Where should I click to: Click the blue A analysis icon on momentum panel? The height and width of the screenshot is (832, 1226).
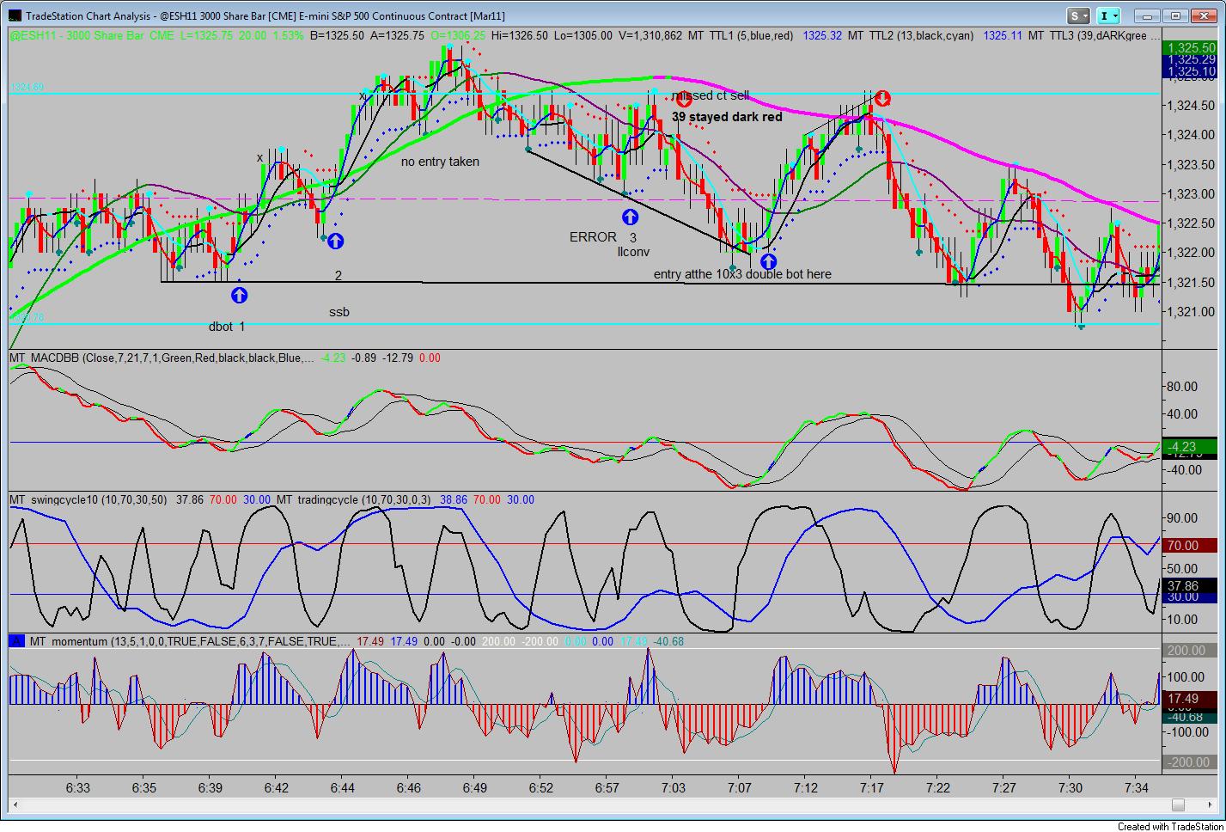tap(16, 641)
